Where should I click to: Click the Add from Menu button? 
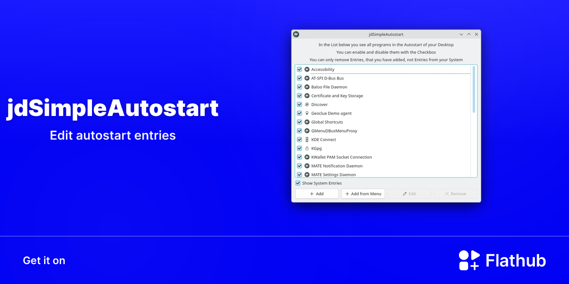[x=363, y=194]
